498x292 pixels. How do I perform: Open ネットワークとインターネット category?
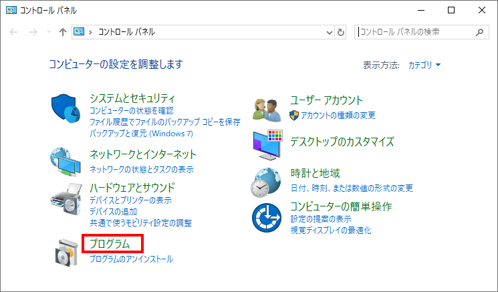pos(143,154)
